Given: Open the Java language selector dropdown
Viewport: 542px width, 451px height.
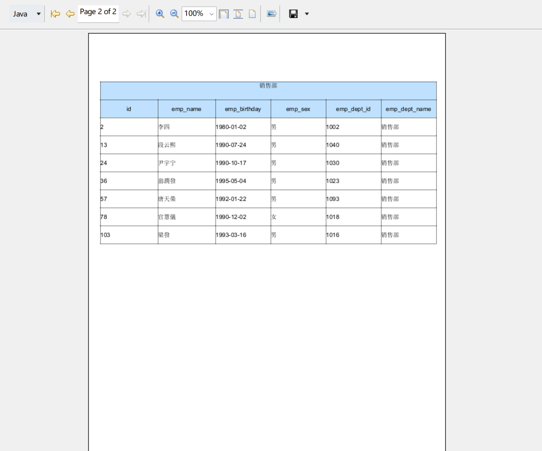Looking at the screenshot, I should tap(38, 13).
